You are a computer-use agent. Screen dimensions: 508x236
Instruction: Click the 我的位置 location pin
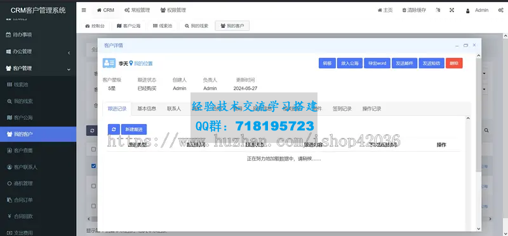(131, 63)
